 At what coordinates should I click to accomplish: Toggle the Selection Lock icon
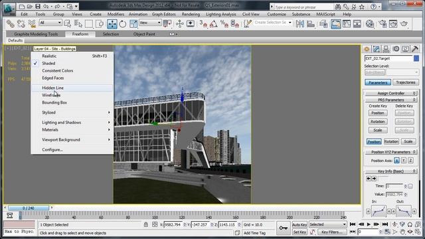coord(146,224)
